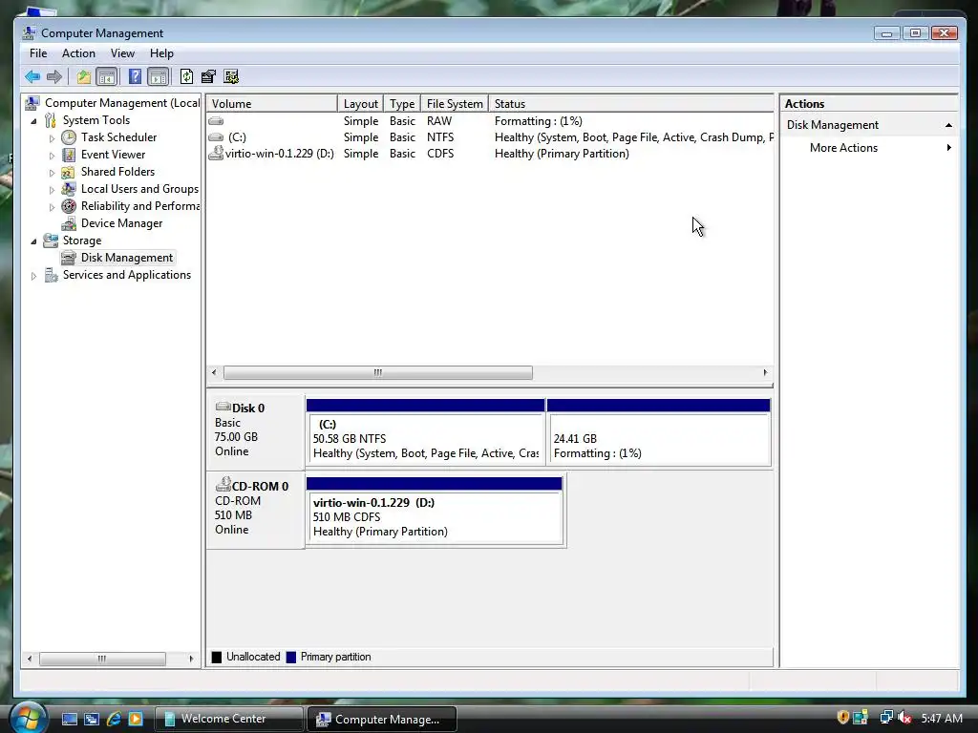This screenshot has width=978, height=733.
Task: Select the virtio-win-0.1.229 (D:) CDFS partition
Action: click(435, 512)
